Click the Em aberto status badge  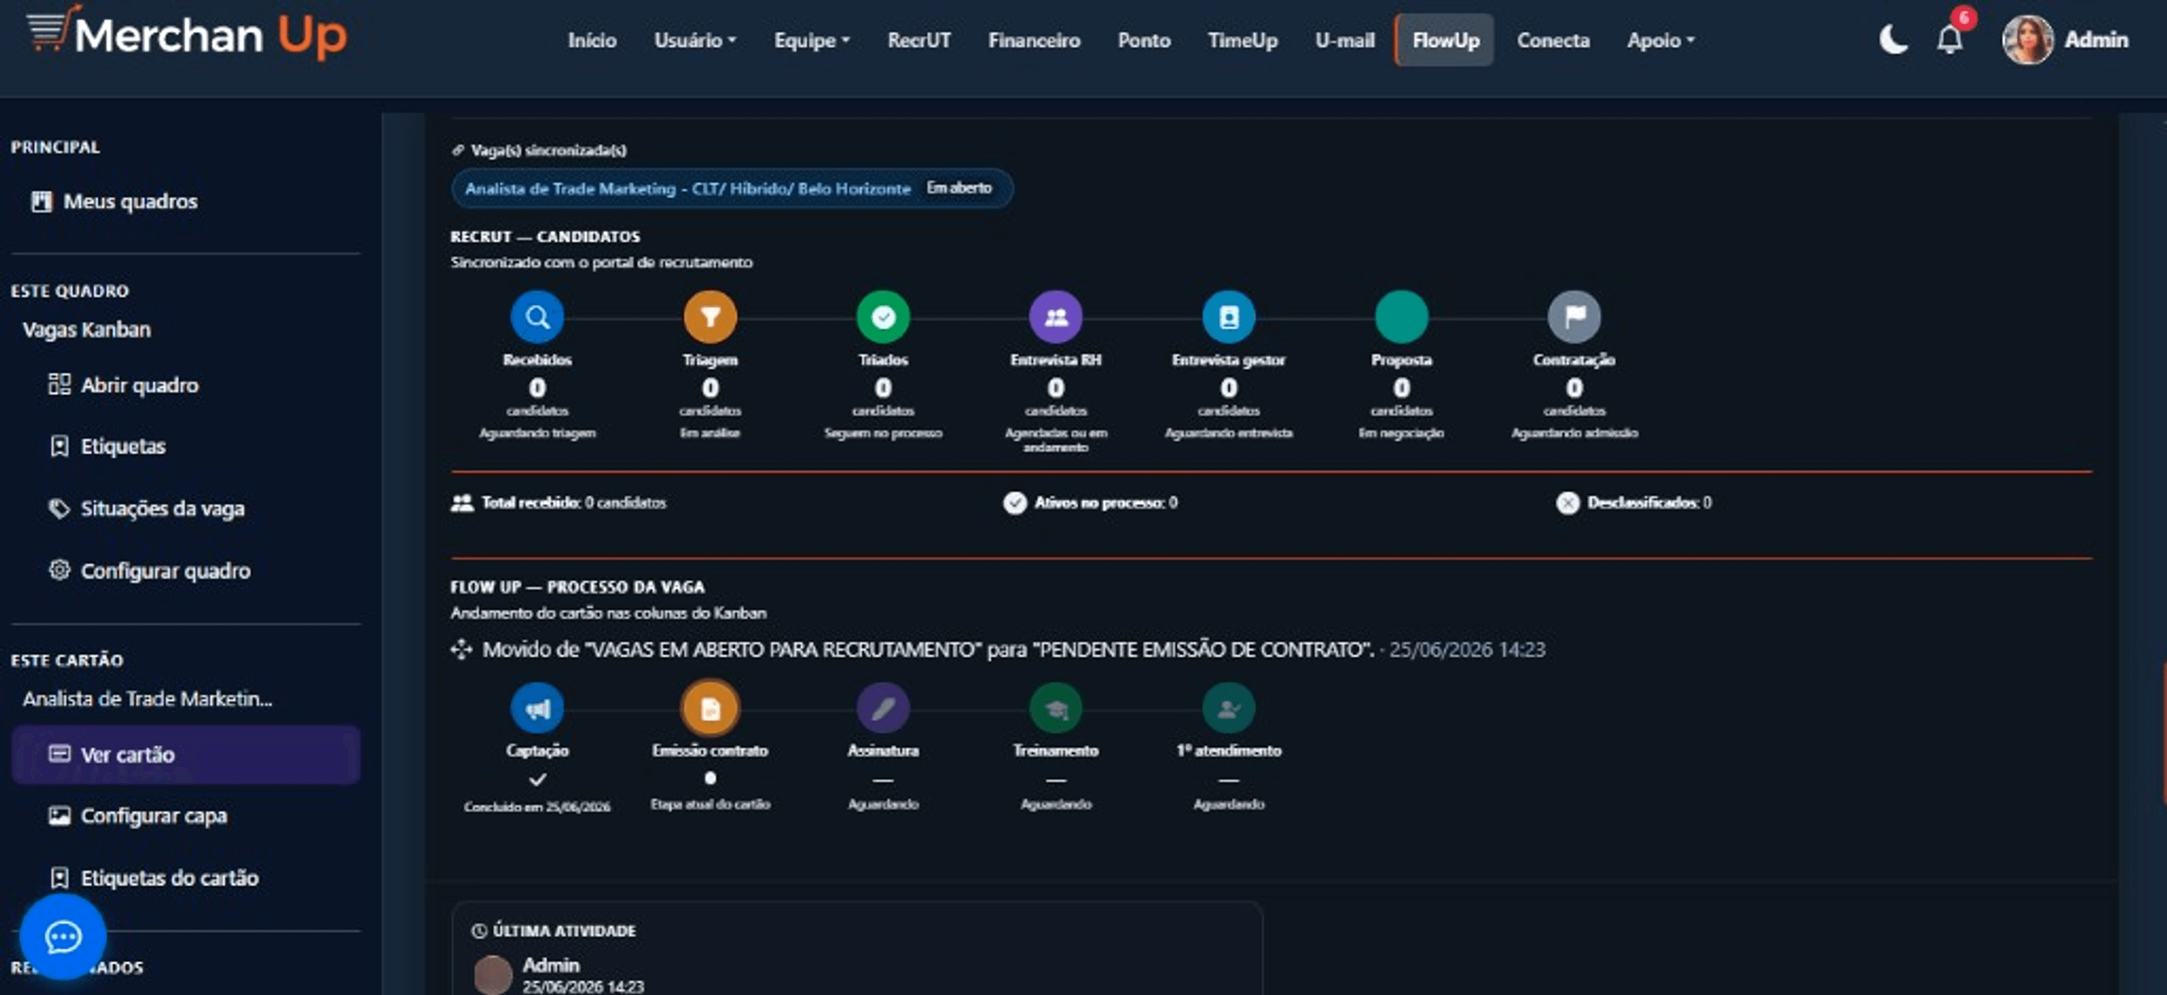tap(959, 187)
